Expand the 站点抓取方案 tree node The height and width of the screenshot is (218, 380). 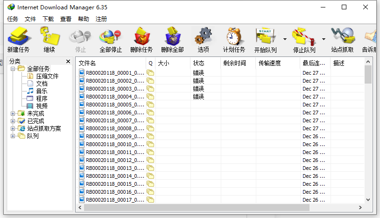pos(13,129)
